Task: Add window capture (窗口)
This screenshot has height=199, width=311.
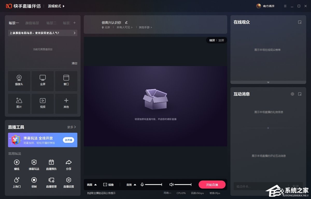Action: [x=66, y=81]
